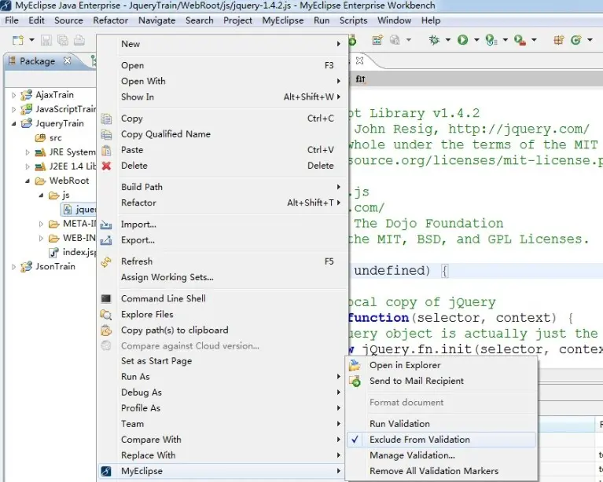
Task: Choose Team submenu in context menu
Action: [222, 424]
